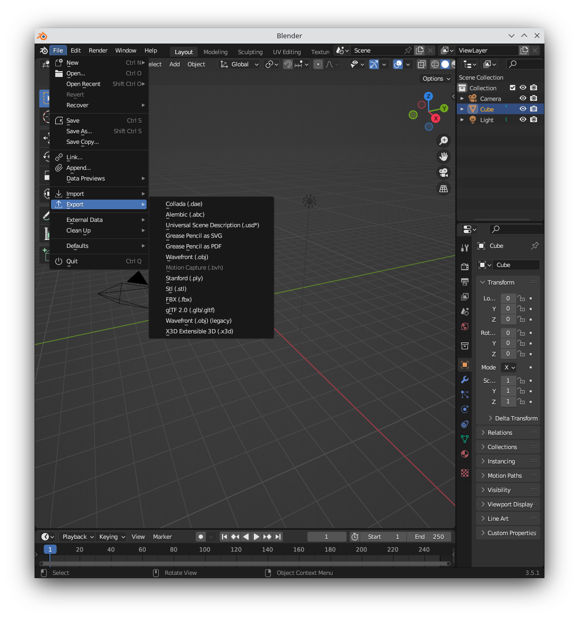Click the Options button in the header
The width and height of the screenshot is (579, 619).
tap(435, 78)
